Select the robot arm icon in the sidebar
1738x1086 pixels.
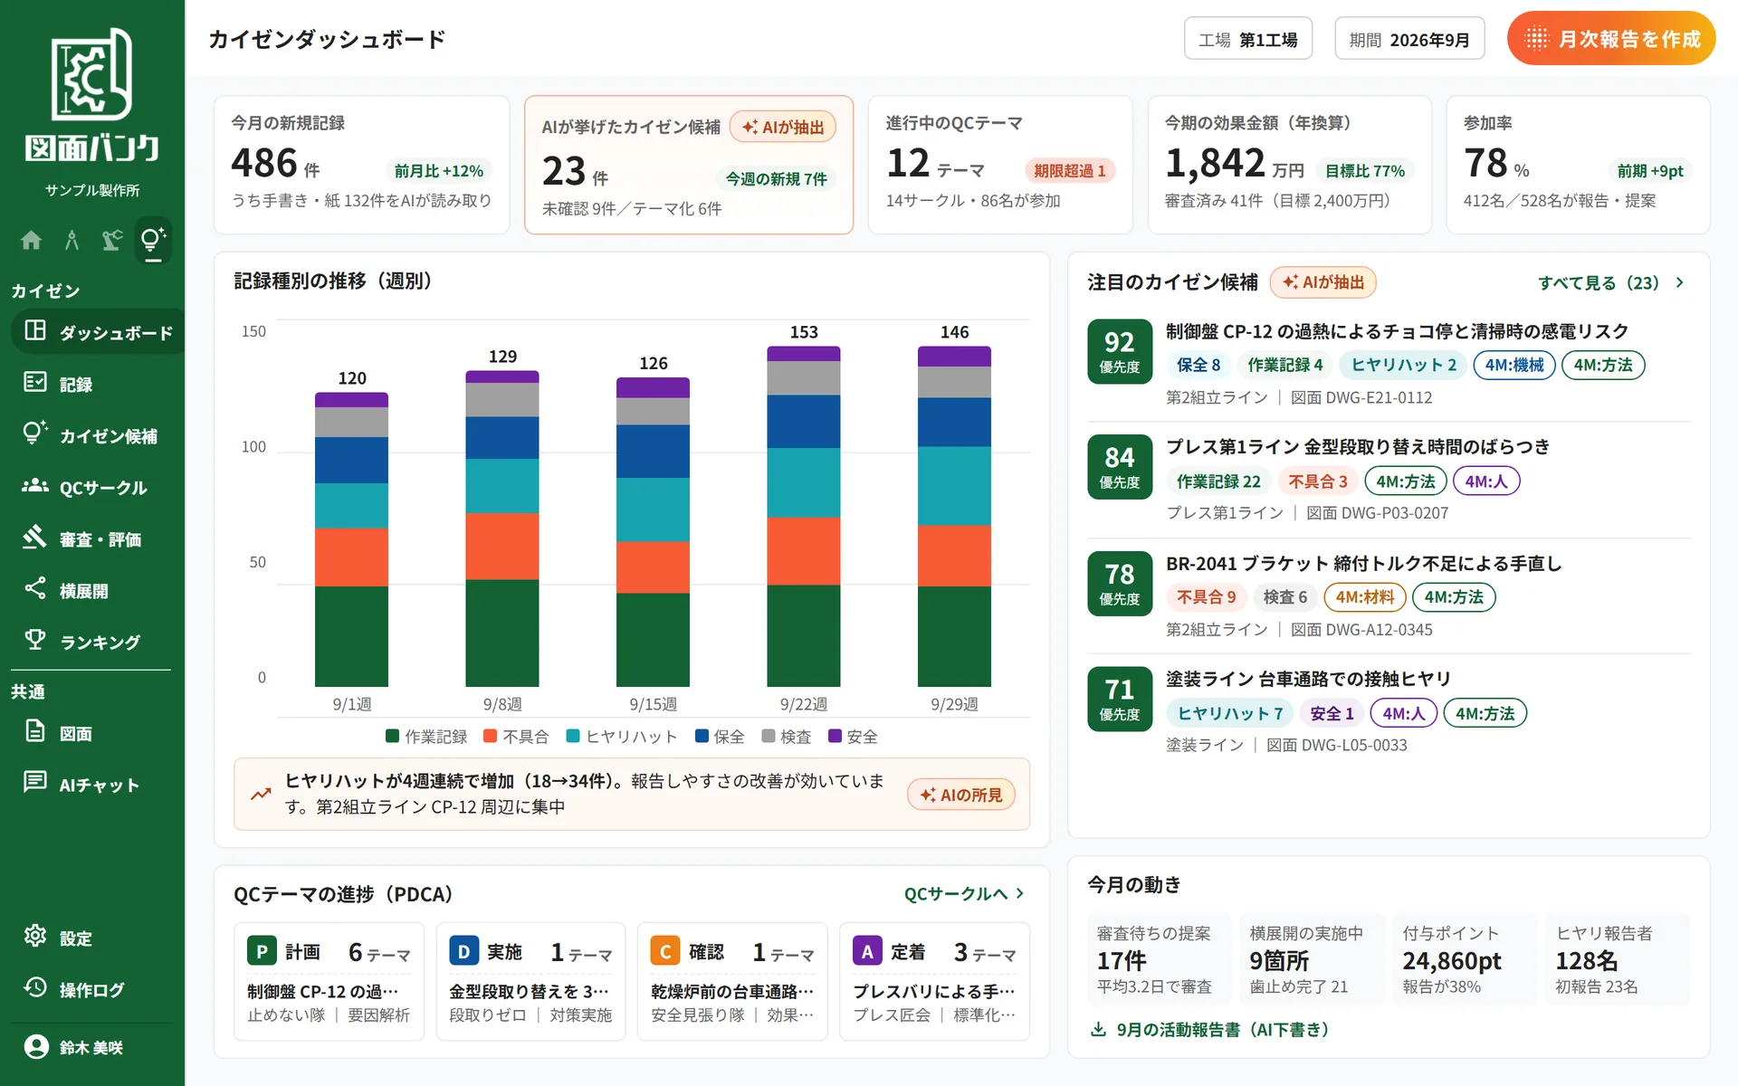click(112, 240)
